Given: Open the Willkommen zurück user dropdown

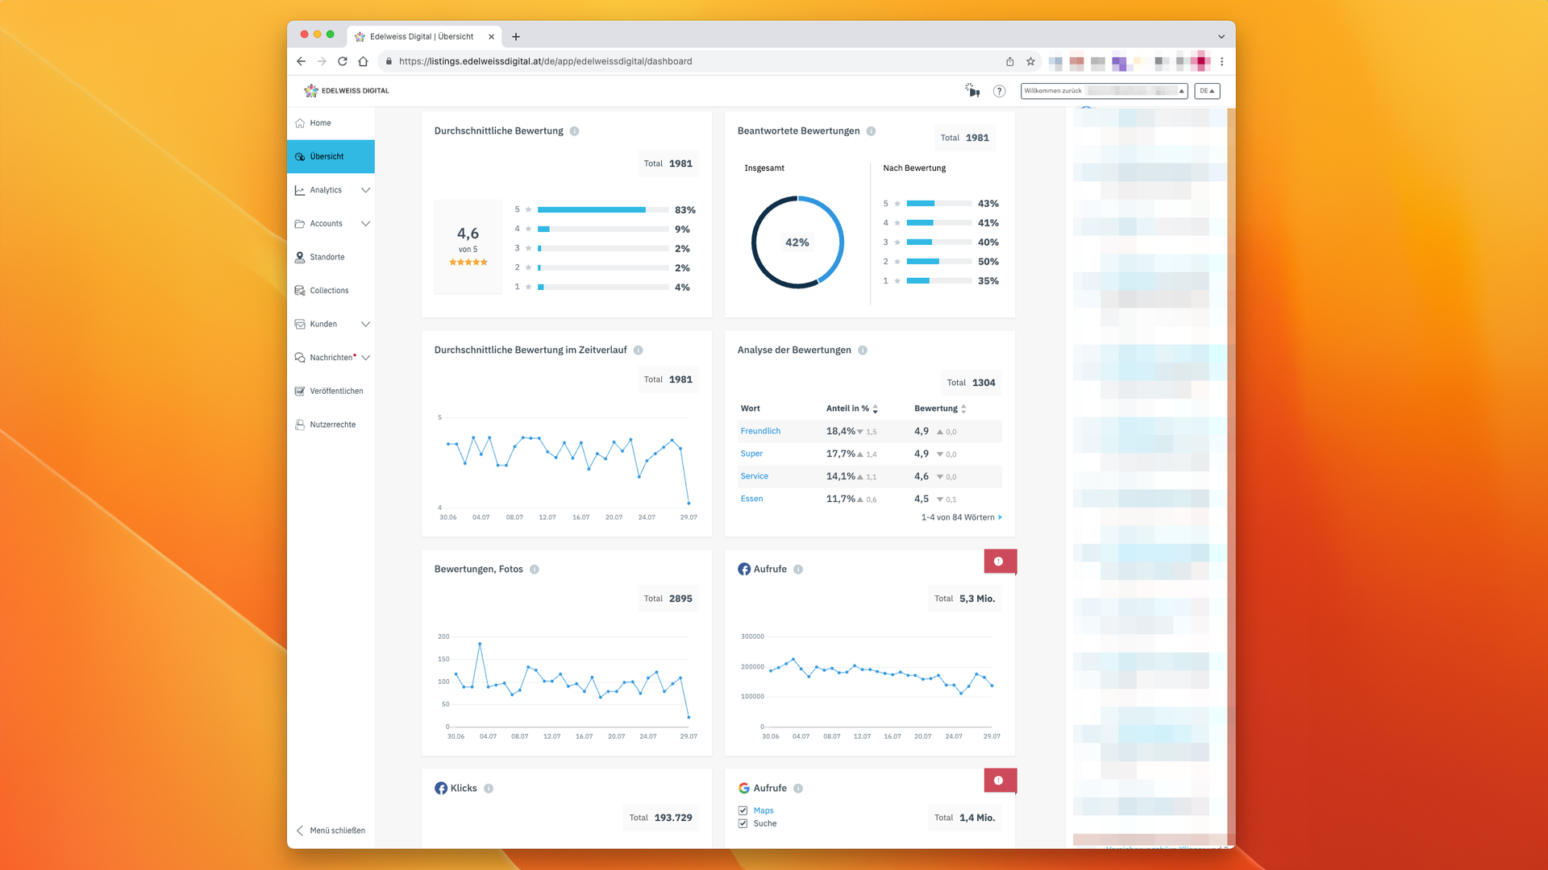Looking at the screenshot, I should pos(1104,91).
